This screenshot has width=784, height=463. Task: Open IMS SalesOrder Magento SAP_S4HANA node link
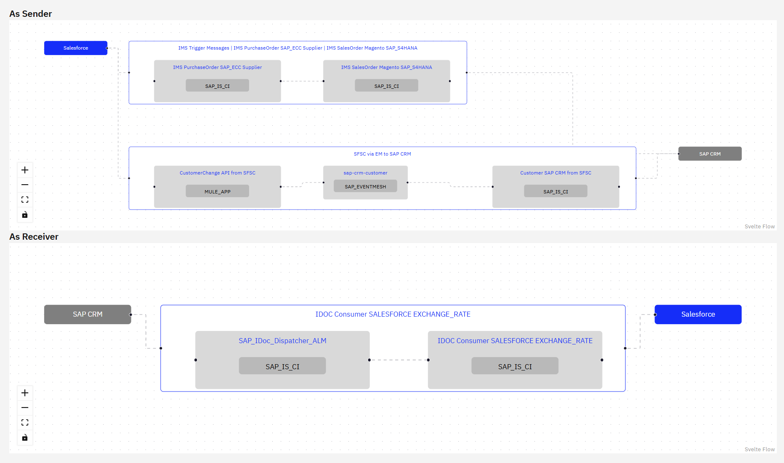pos(386,67)
